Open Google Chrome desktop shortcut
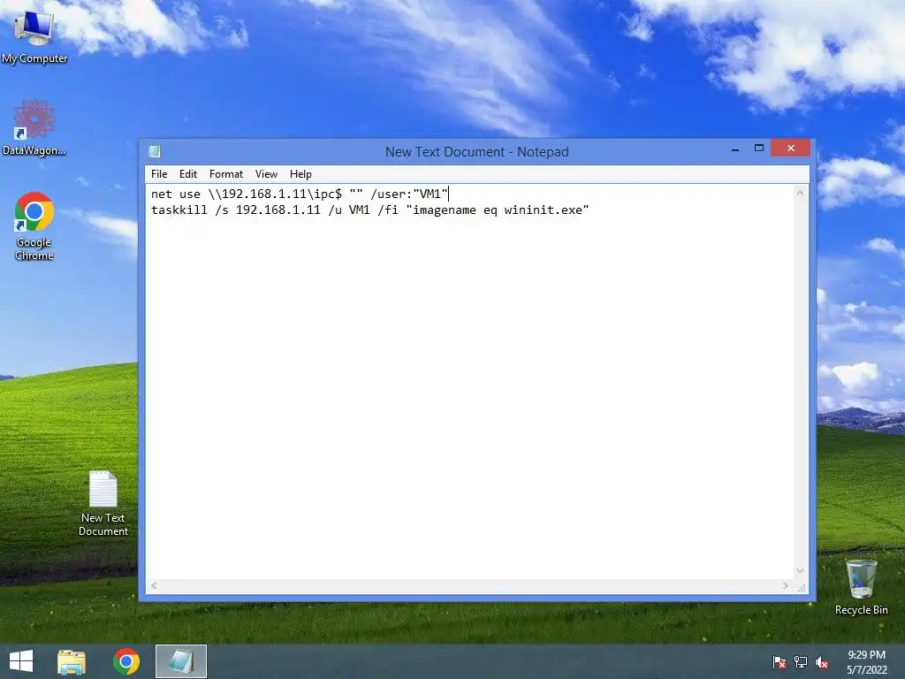The width and height of the screenshot is (905, 679). [x=34, y=226]
